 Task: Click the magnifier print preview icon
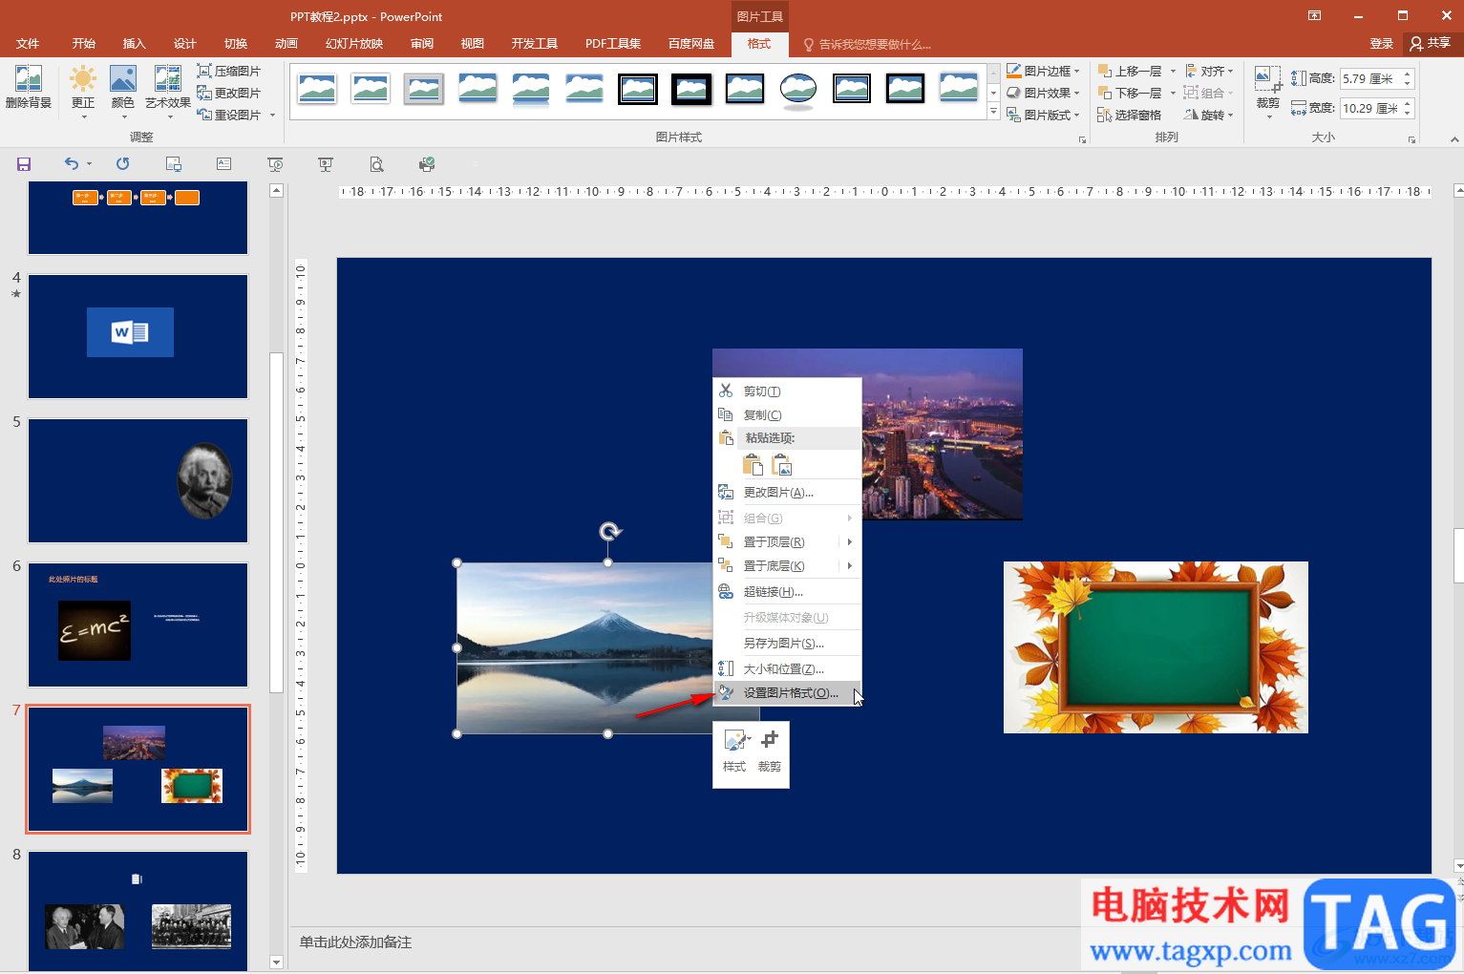[x=377, y=164]
